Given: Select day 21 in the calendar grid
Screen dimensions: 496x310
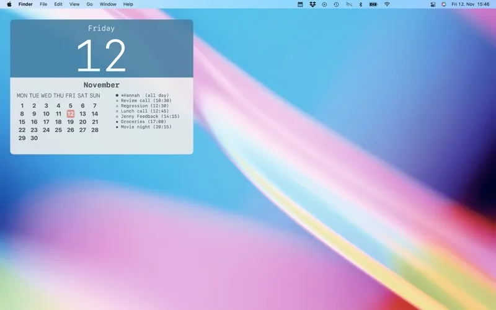Looking at the screenshot, I should pyautogui.click(x=95, y=122).
